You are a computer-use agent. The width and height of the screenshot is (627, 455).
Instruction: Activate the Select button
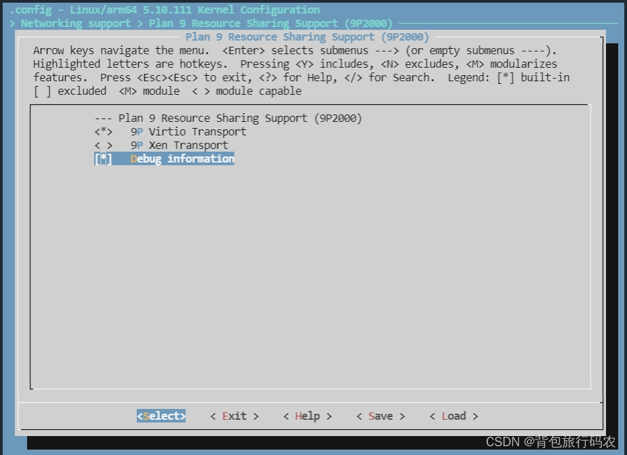click(161, 416)
